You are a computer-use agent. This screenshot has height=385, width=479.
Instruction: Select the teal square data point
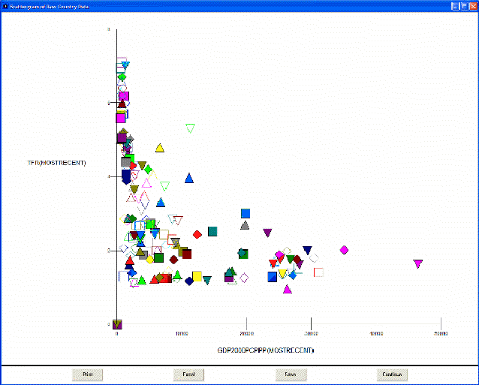tap(212, 231)
